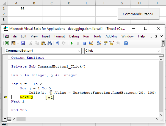Click the View Microsoft Excel toolbar icon
This screenshot has width=166, height=126.
tap(7, 43)
